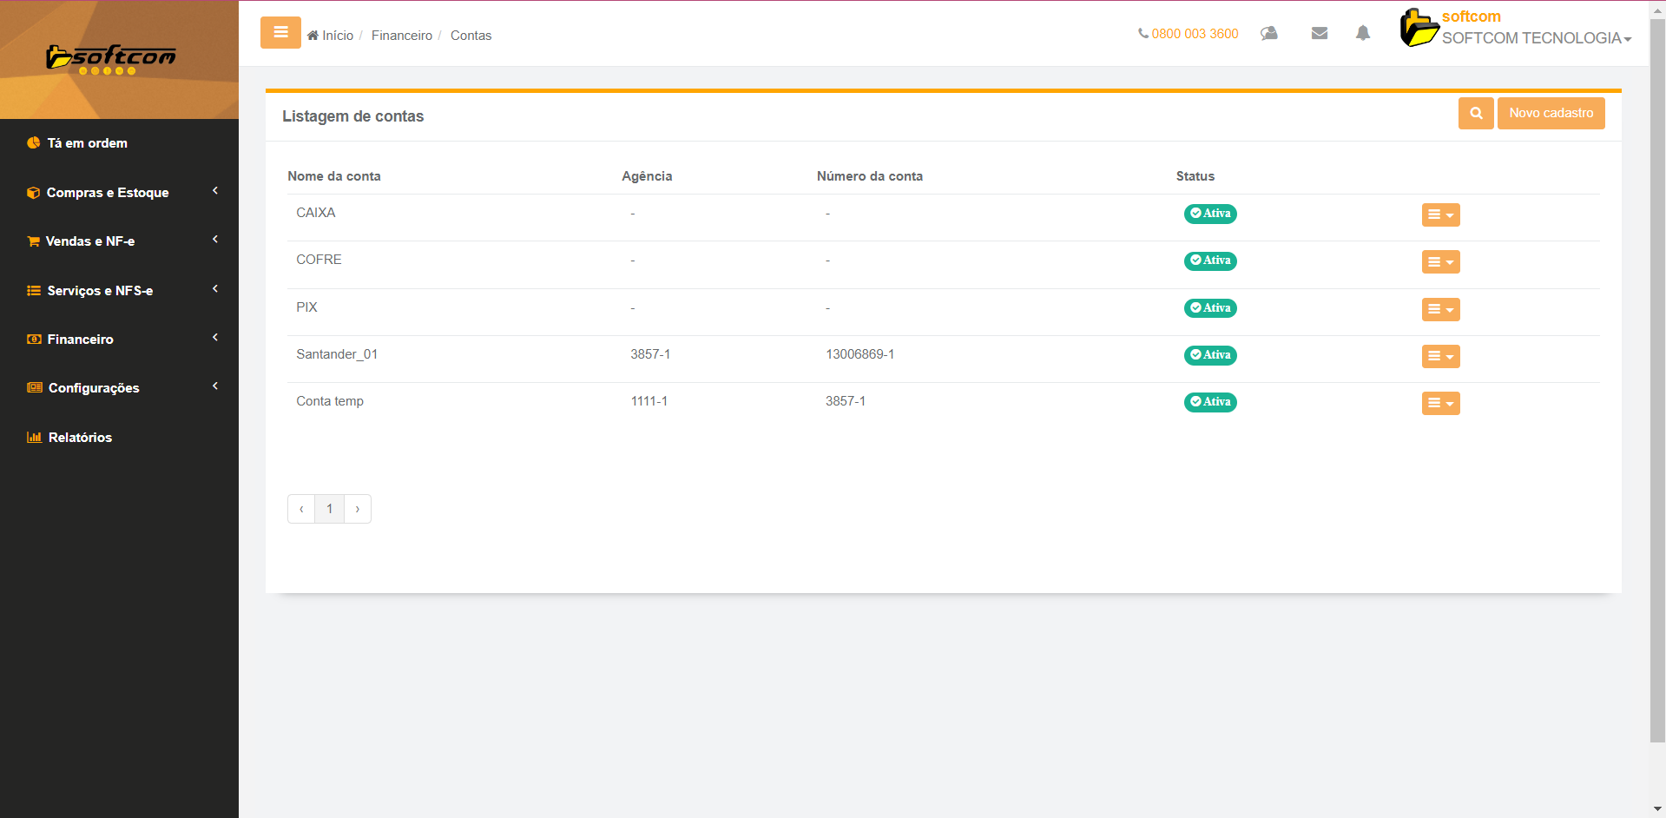Click the Softcom logo in sidebar
Image resolution: width=1666 pixels, height=818 pixels.
111,59
